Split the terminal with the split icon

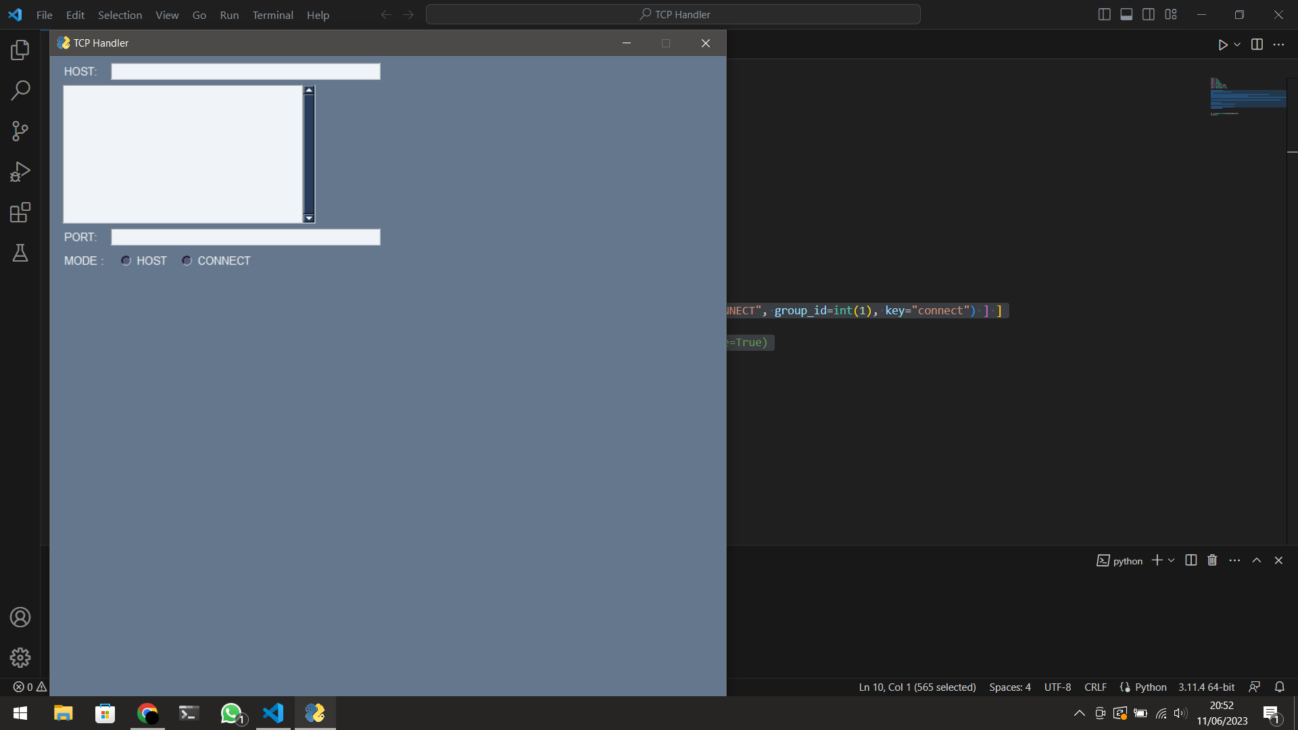1190,560
